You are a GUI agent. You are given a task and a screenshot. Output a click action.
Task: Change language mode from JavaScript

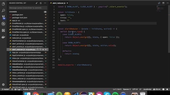coord(147,89)
